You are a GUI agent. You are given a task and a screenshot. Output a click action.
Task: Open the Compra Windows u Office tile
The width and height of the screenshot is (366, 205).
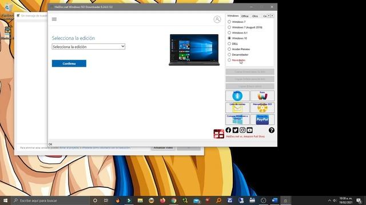(x=237, y=120)
